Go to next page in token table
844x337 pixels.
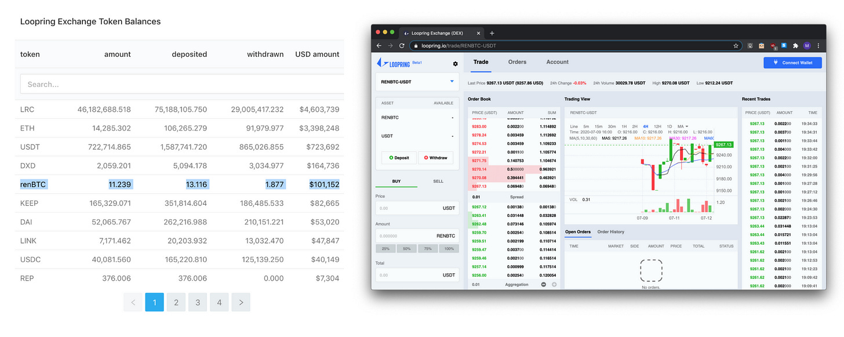tap(241, 302)
